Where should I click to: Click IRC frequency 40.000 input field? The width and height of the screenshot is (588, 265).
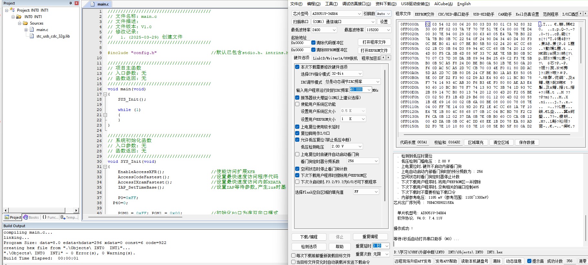click(358, 90)
